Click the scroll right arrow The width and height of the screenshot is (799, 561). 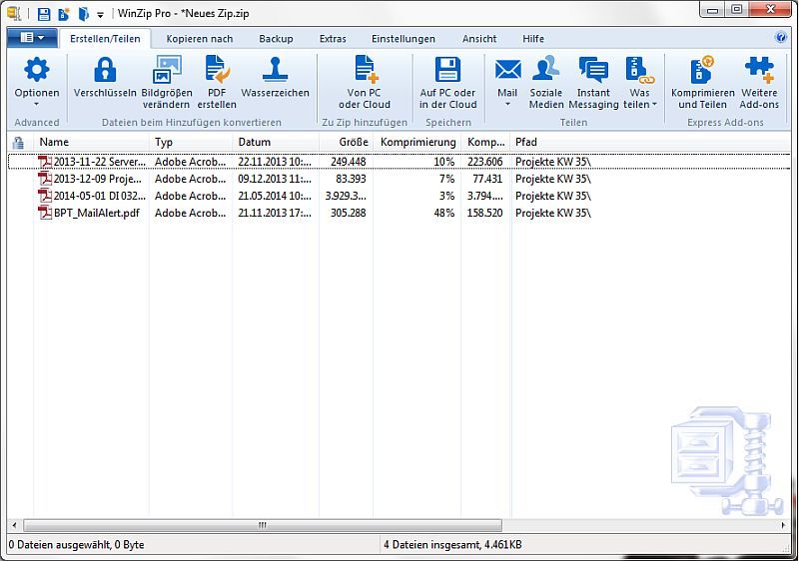(783, 525)
